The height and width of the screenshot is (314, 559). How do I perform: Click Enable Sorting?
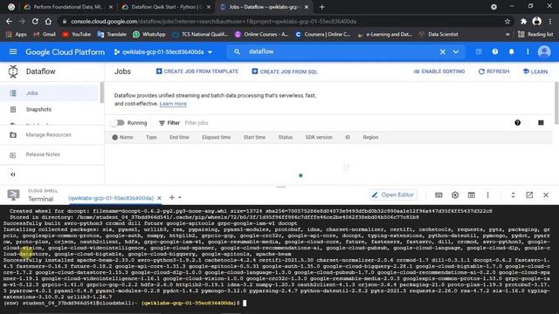pyautogui.click(x=438, y=72)
